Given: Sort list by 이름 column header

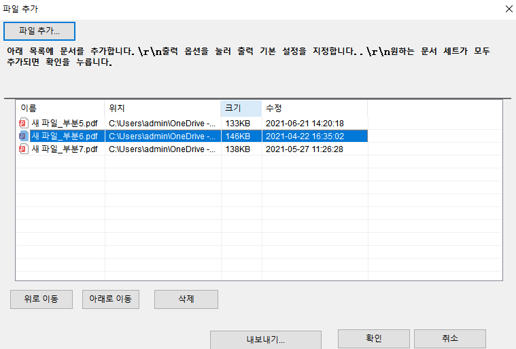Looking at the screenshot, I should click(61, 108).
